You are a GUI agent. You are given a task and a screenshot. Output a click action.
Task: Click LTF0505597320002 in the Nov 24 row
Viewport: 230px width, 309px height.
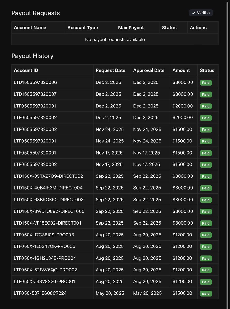[x=35, y=129]
